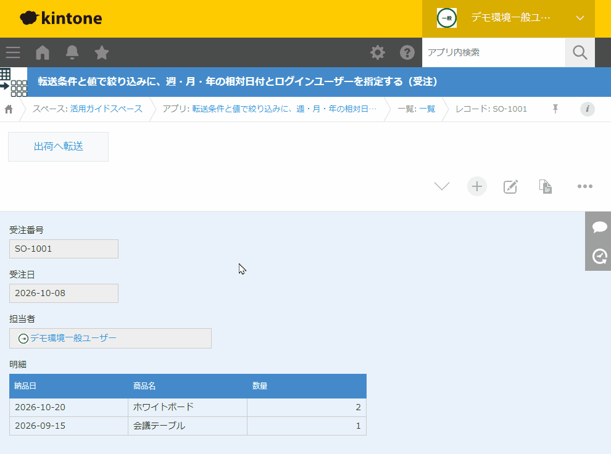Screen dimensions: 611x454
Task: Open notifications bell
Action: (72, 52)
